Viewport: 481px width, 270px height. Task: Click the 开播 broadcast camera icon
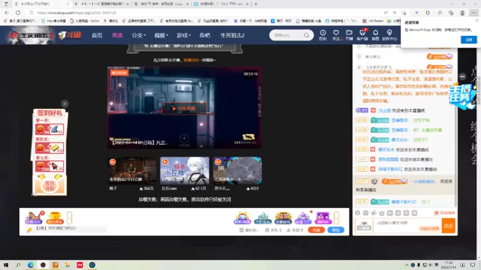click(x=349, y=35)
